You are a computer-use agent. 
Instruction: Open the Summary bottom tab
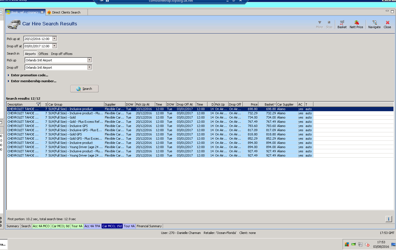[13, 226]
